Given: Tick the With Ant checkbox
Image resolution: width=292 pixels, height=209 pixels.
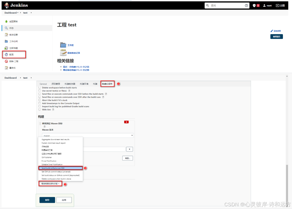Looking at the screenshot, I should coord(40,110).
